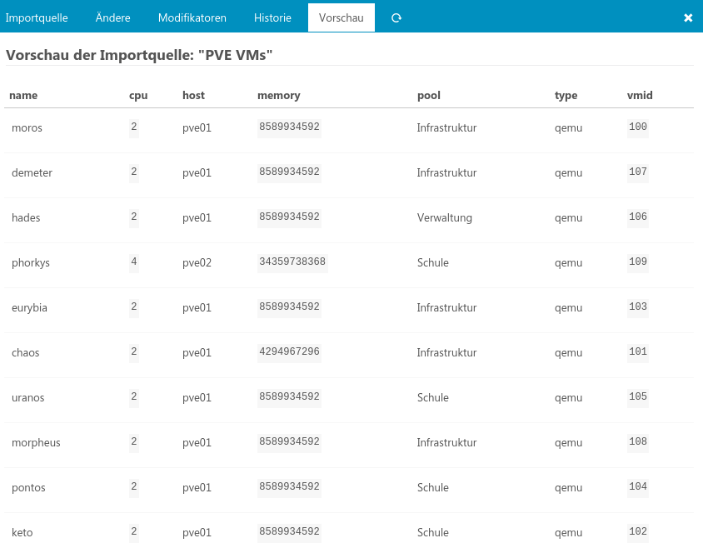Select the name cell 'demeter'
The image size is (703, 553).
tap(32, 173)
